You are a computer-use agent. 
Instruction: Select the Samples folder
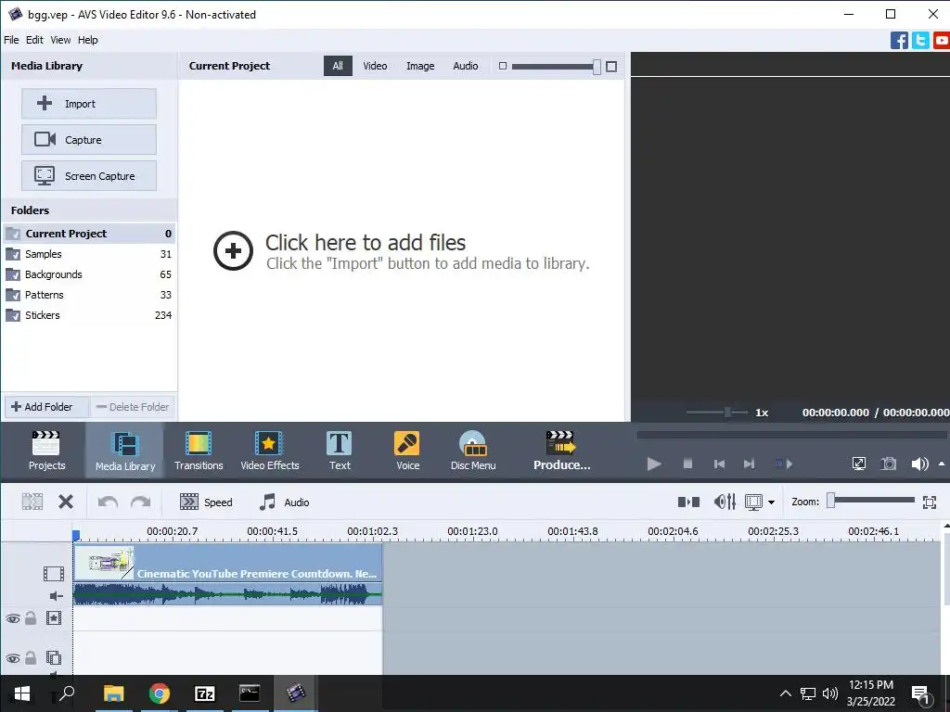(89, 254)
